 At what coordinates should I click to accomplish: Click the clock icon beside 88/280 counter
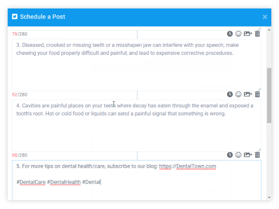[x=230, y=155]
